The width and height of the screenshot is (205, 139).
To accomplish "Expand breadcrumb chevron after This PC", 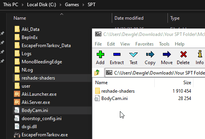I will coord(22,5).
